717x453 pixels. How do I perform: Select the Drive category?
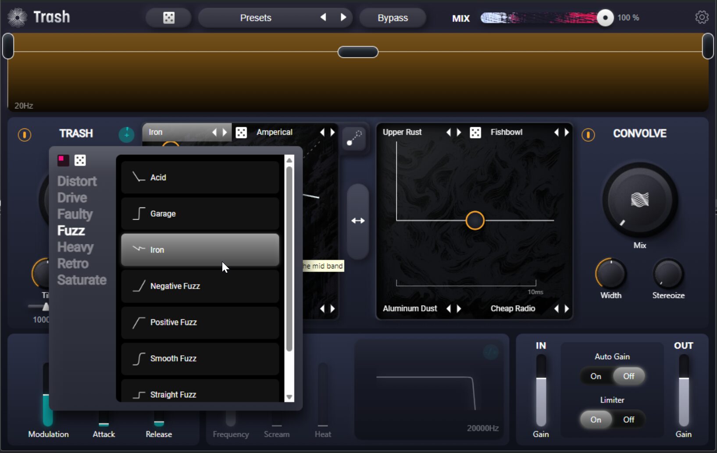click(72, 198)
